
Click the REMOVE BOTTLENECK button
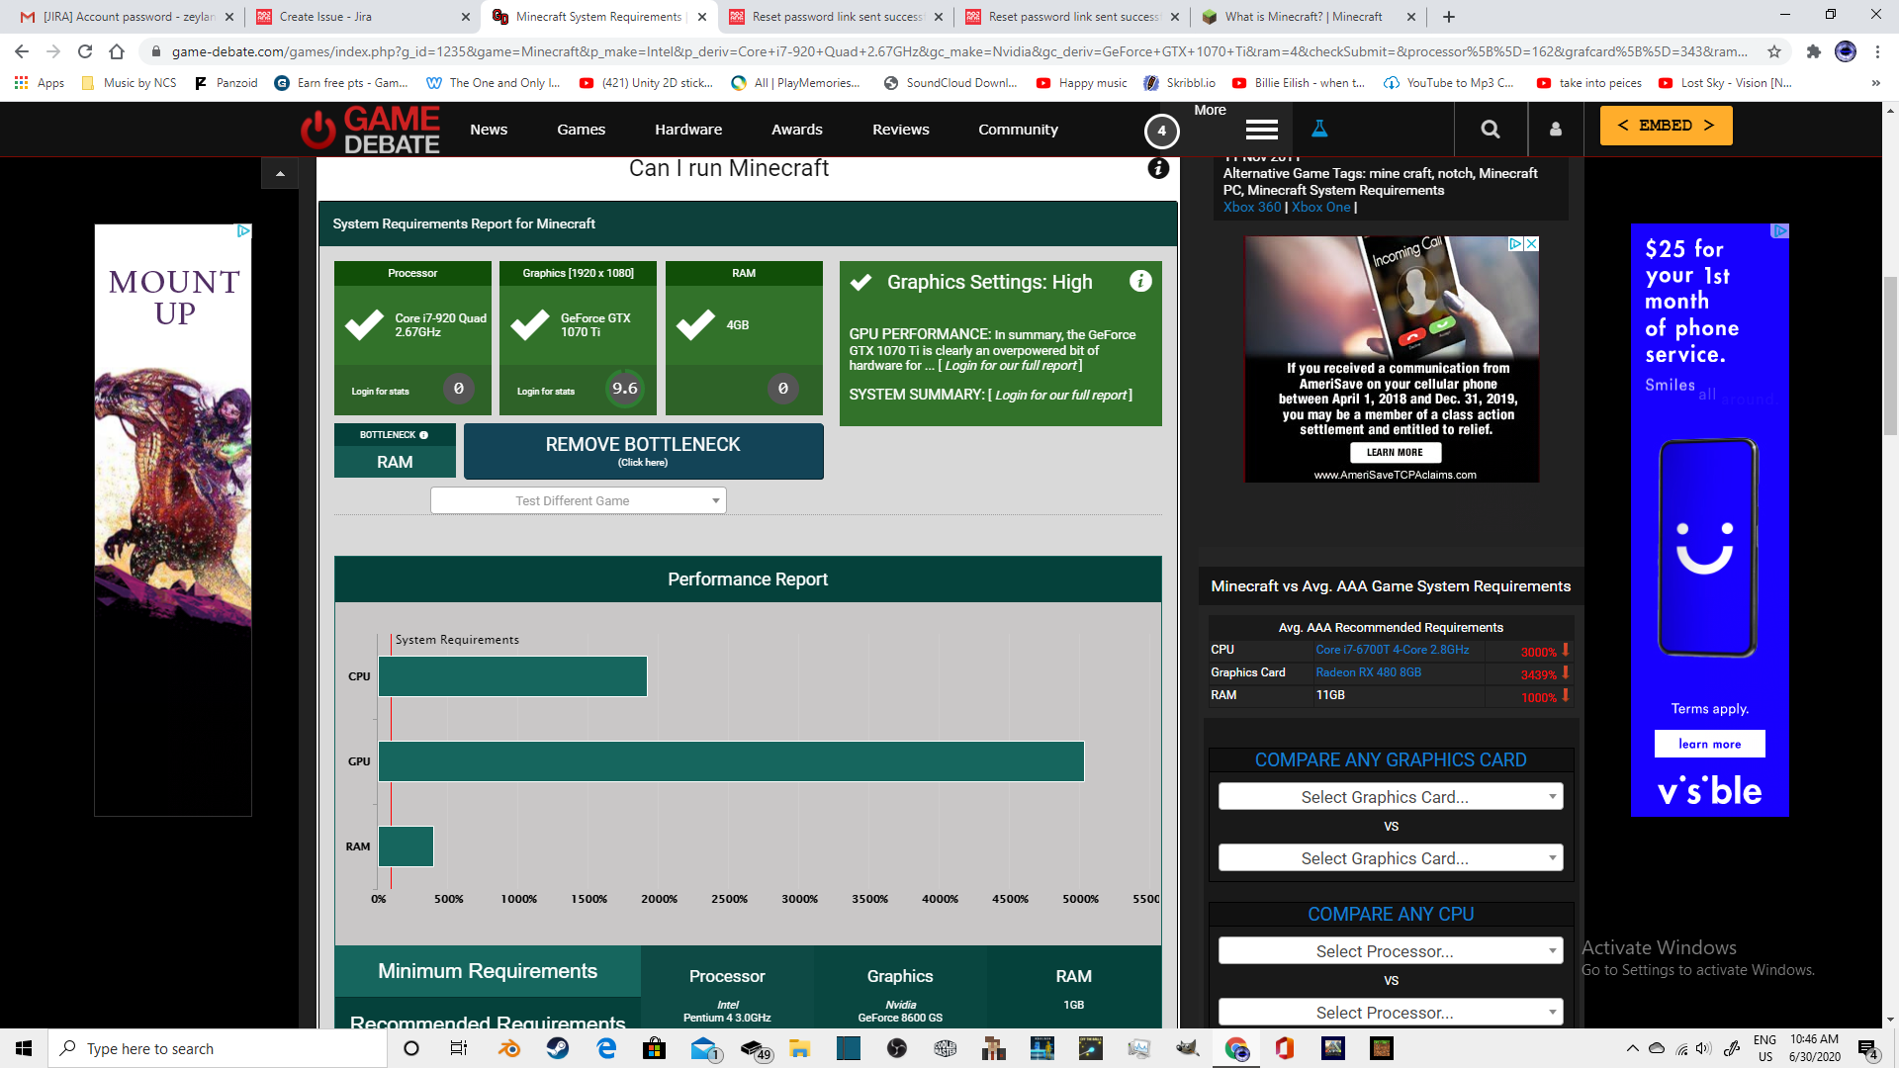(x=643, y=451)
